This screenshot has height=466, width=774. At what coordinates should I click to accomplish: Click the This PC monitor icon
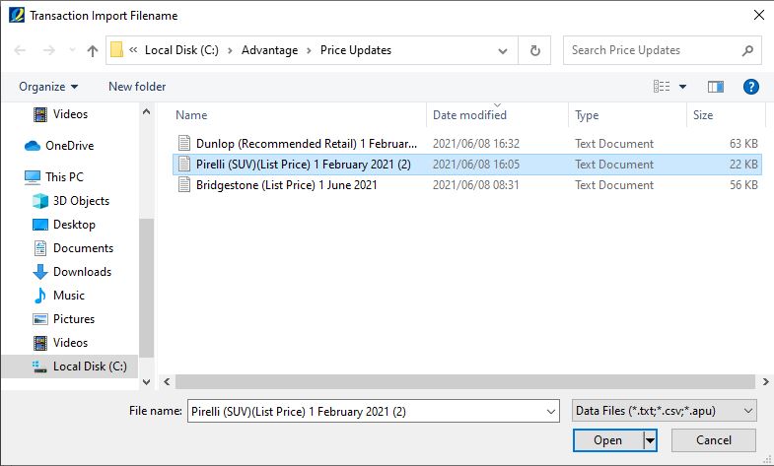click(x=33, y=177)
